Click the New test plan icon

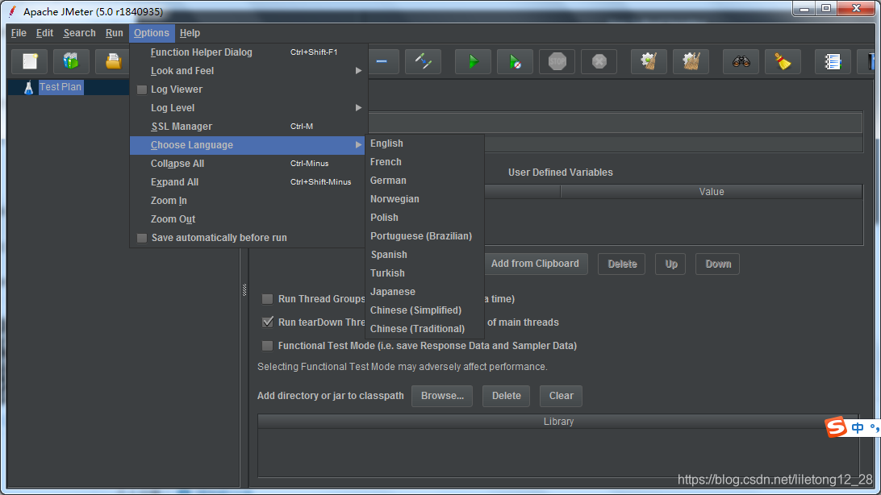click(x=30, y=61)
